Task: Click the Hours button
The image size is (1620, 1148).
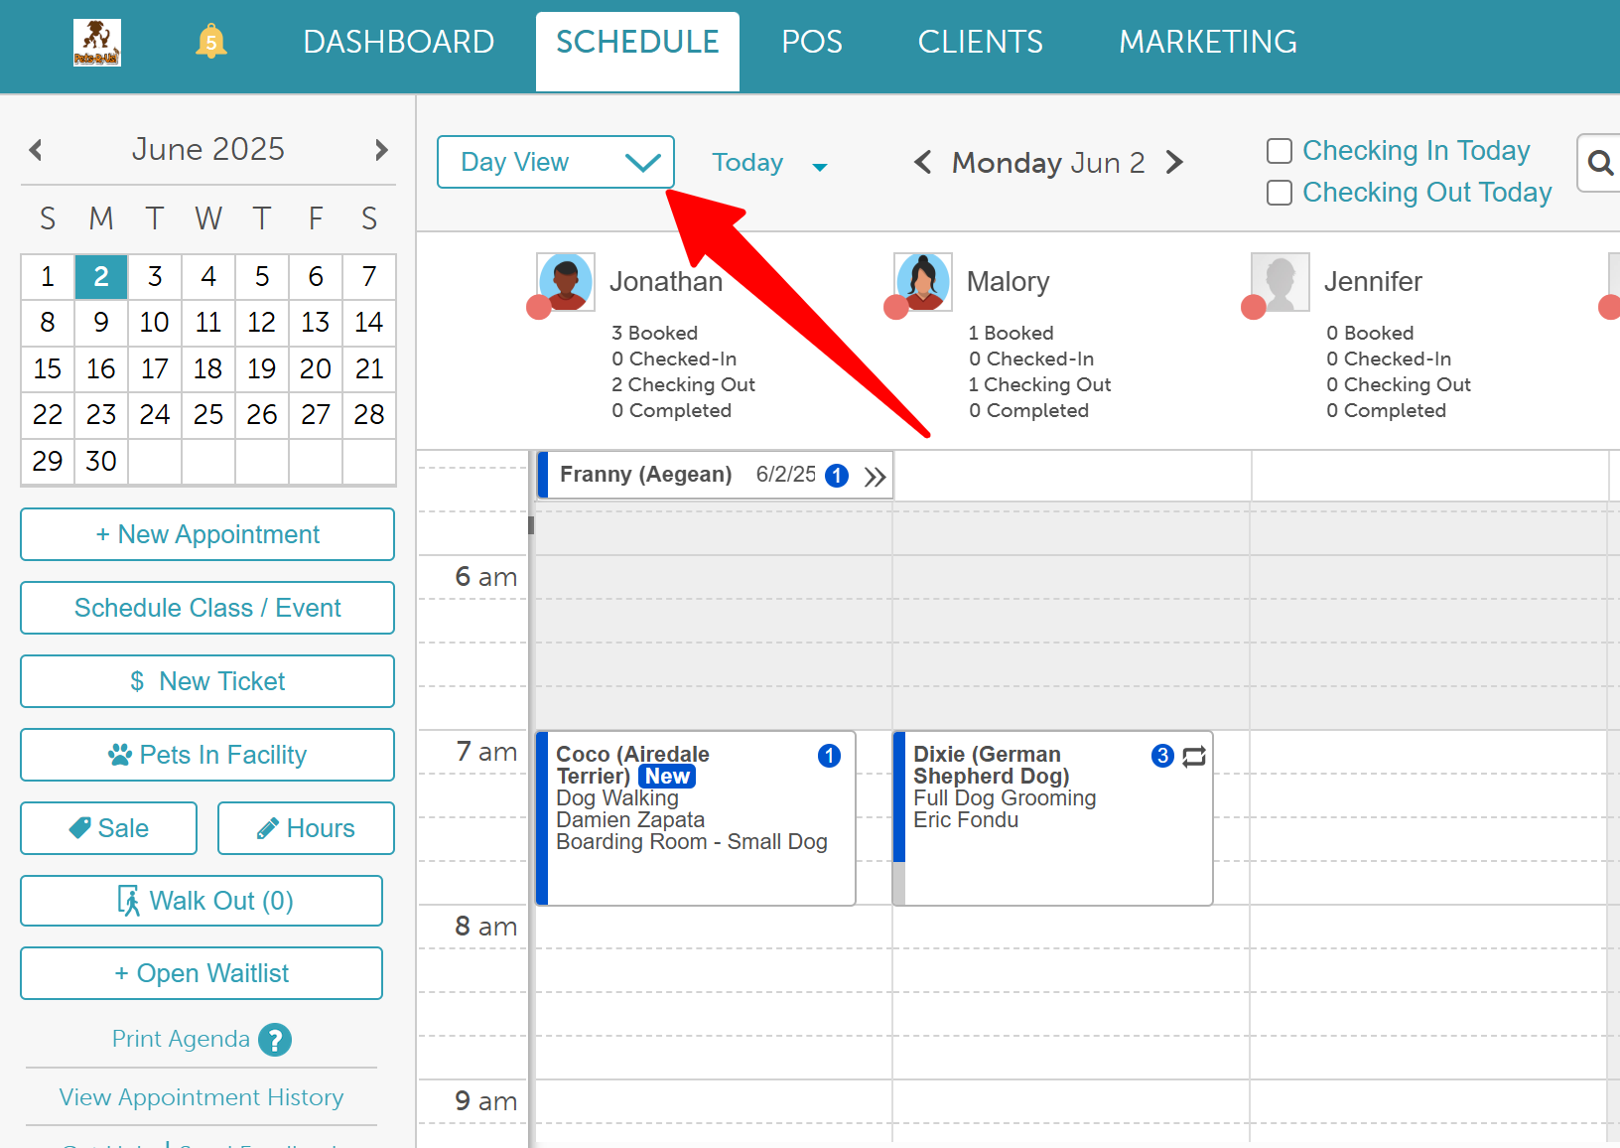Action: tap(306, 828)
